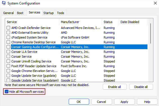Screen dimensions: 159x106
Task: Select the Corsair Service row name
Action: 21,57
